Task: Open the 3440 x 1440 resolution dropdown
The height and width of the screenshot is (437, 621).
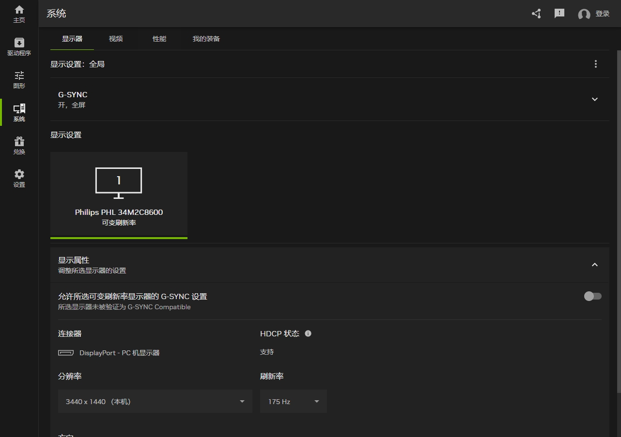Action: 155,401
